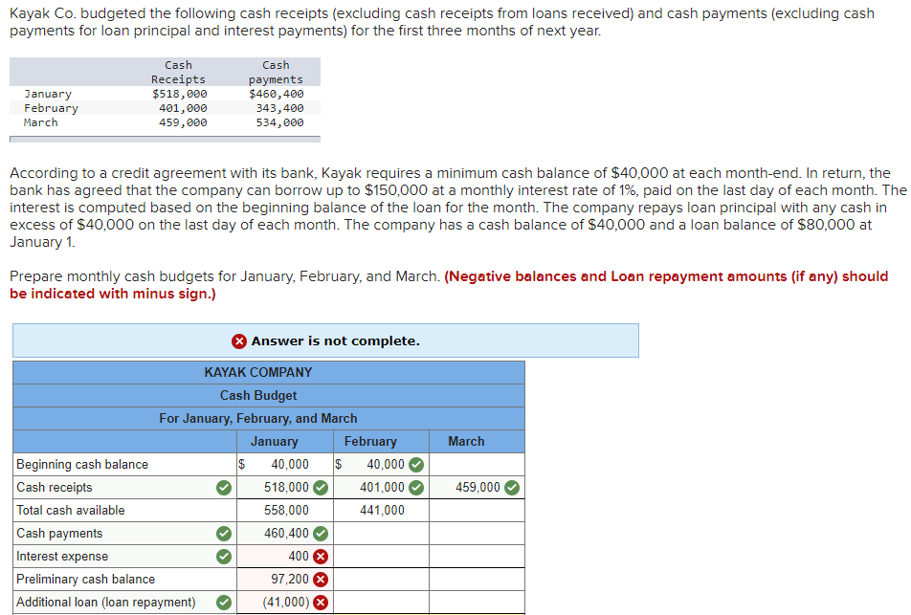Select February cash payments cell
The image size is (911, 615).
coord(381,534)
